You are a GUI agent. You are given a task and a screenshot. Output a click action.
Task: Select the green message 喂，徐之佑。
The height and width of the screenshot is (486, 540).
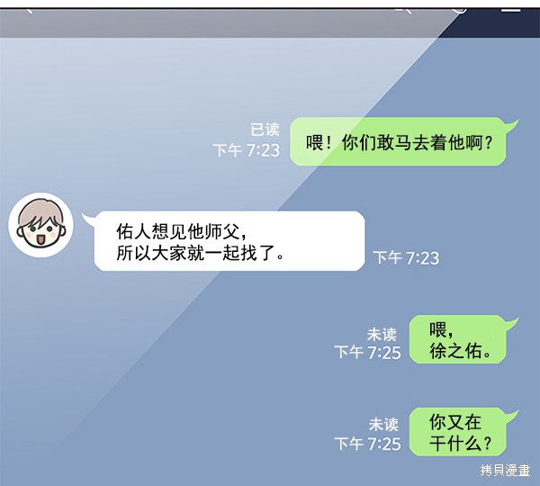click(x=458, y=339)
